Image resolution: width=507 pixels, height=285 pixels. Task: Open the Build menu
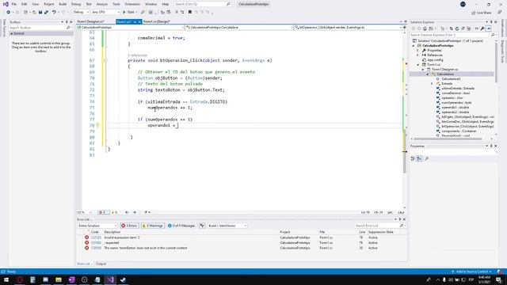click(x=63, y=4)
